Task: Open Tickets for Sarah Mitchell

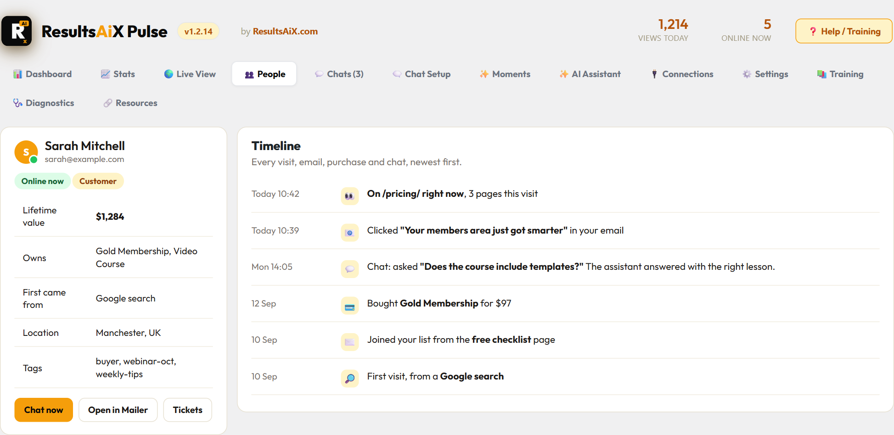Action: point(187,410)
